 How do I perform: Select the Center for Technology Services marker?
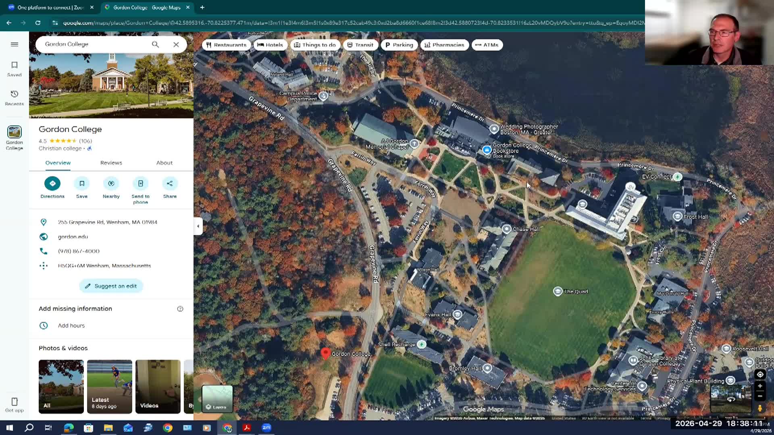[642, 386]
